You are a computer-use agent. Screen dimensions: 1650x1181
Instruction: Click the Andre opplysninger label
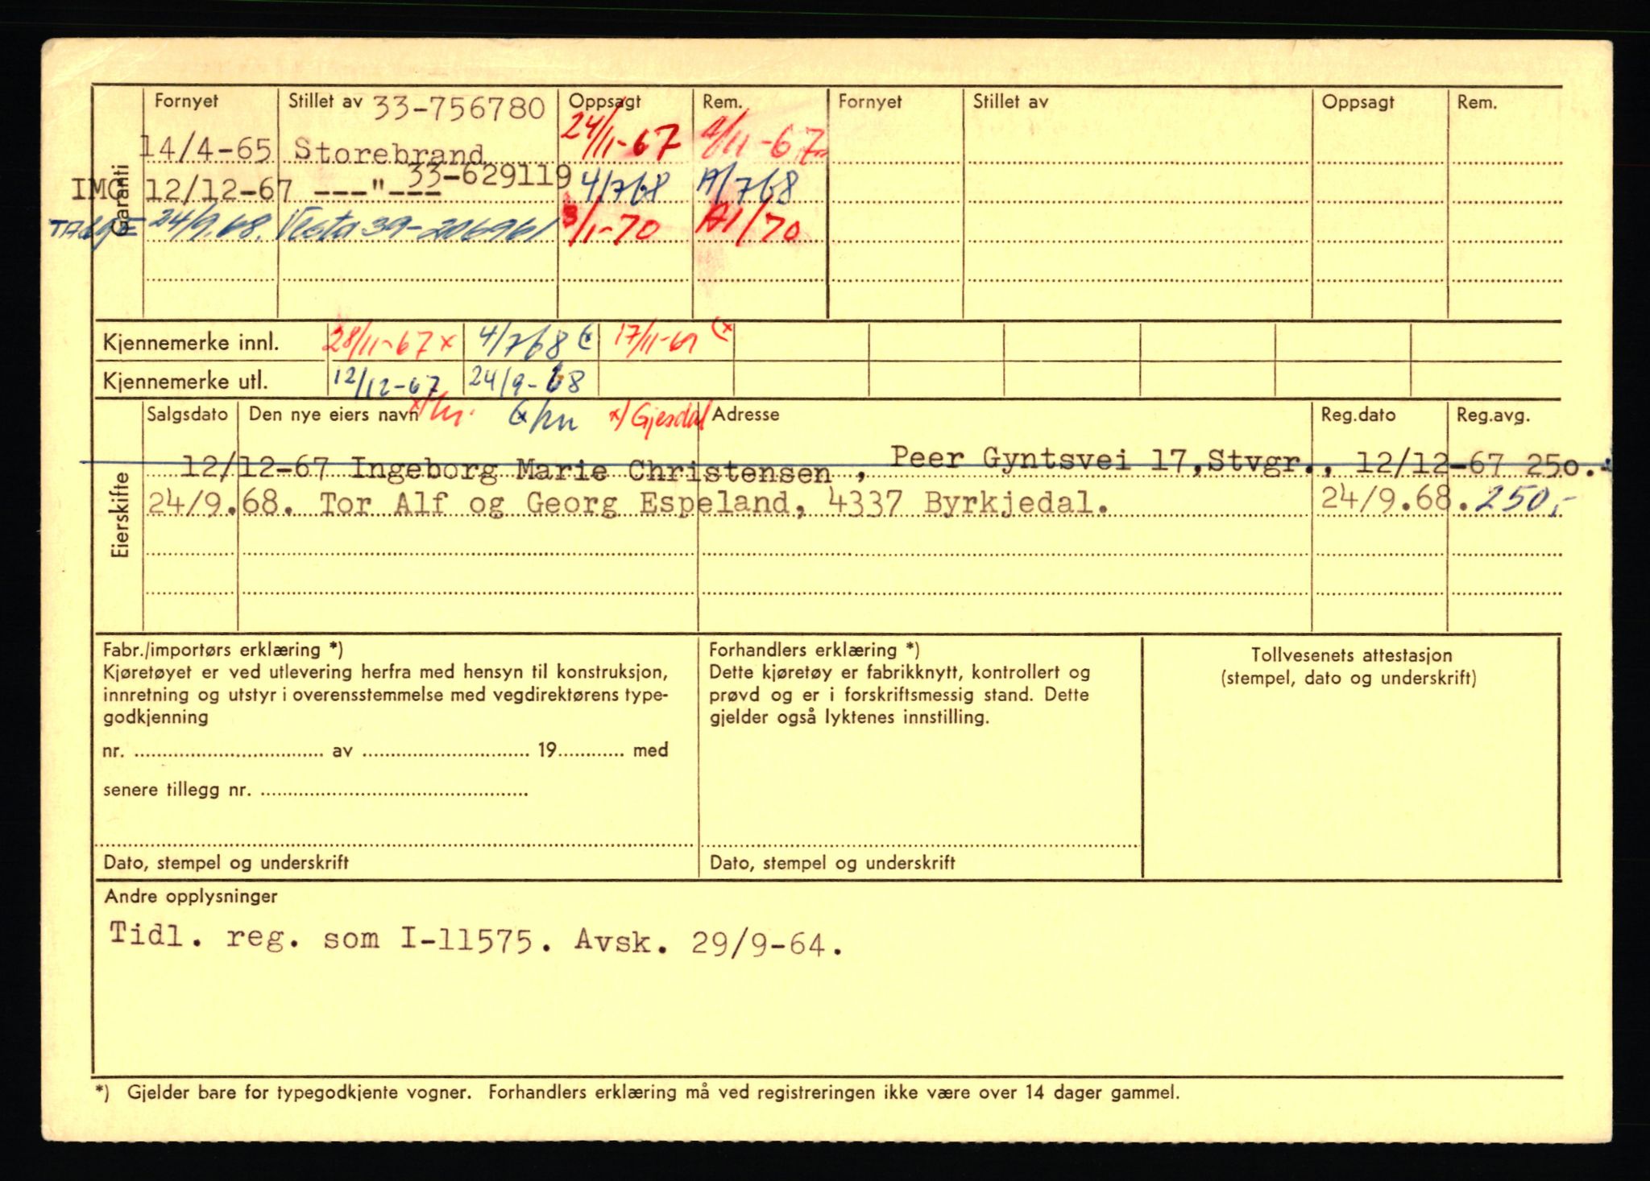(x=191, y=896)
